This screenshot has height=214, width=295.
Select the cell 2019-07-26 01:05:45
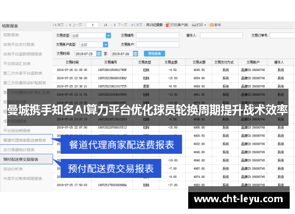[72, 70]
